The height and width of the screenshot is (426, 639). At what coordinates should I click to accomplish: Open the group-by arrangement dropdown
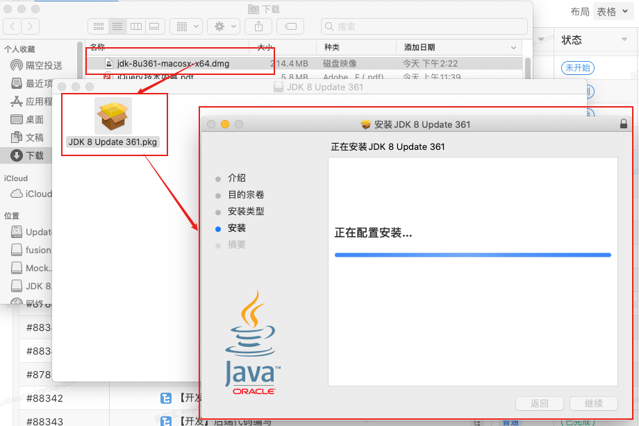pos(186,26)
